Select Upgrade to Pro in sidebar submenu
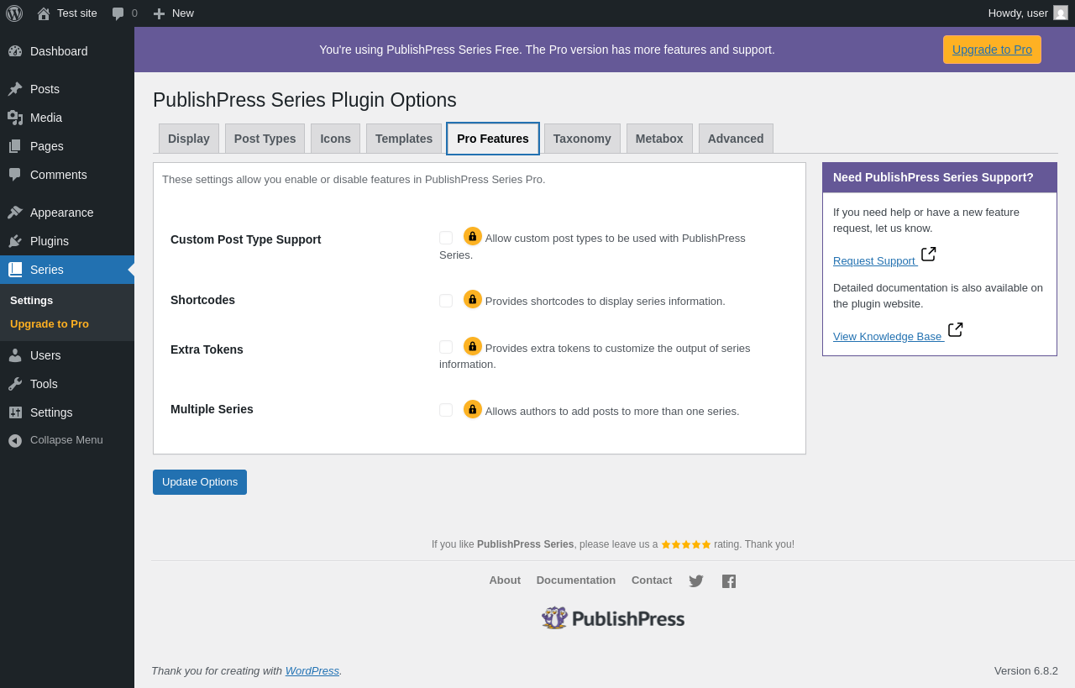The image size is (1075, 688). [x=50, y=323]
